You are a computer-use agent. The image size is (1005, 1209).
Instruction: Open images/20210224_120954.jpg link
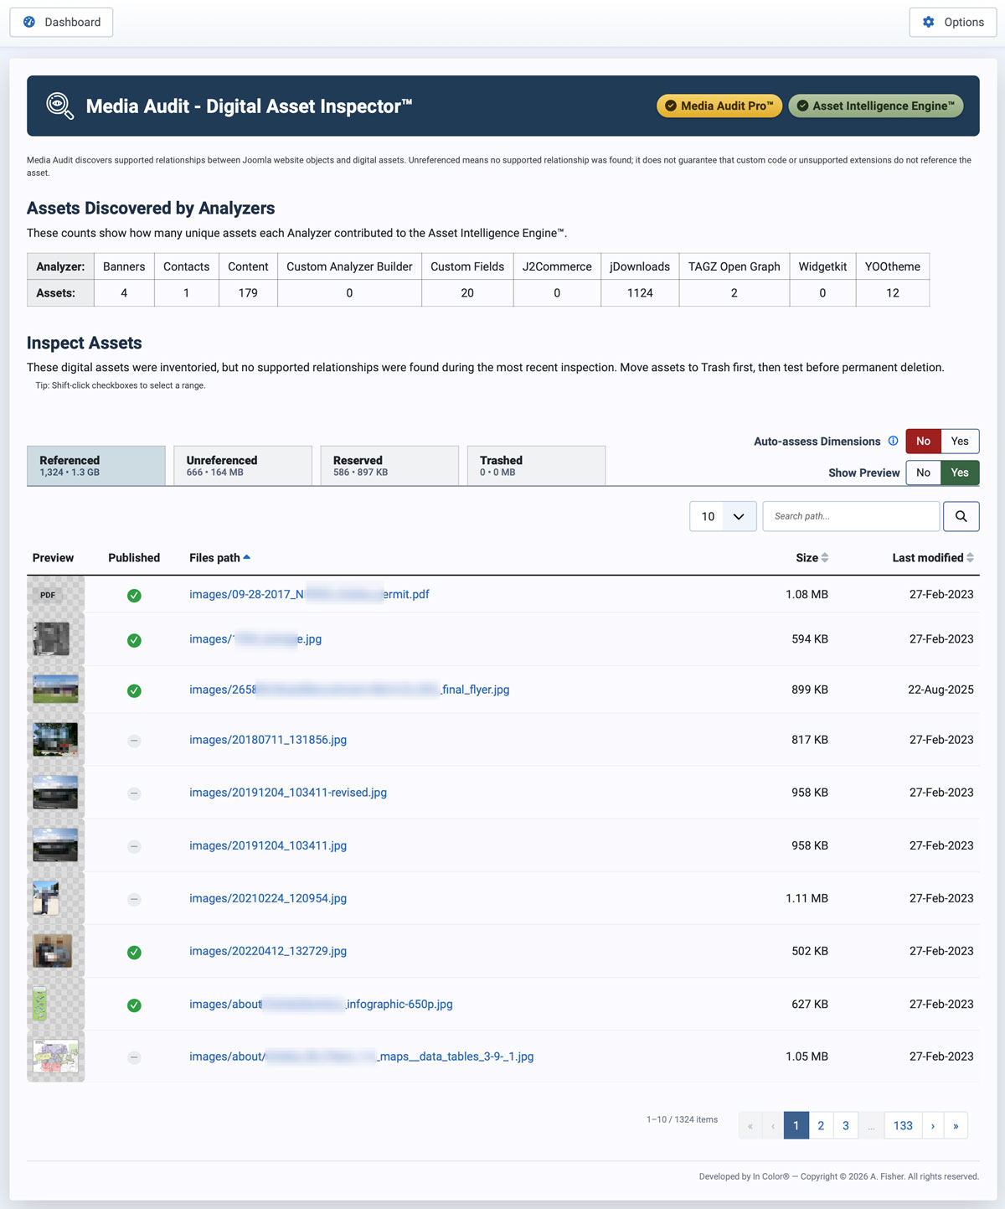268,898
